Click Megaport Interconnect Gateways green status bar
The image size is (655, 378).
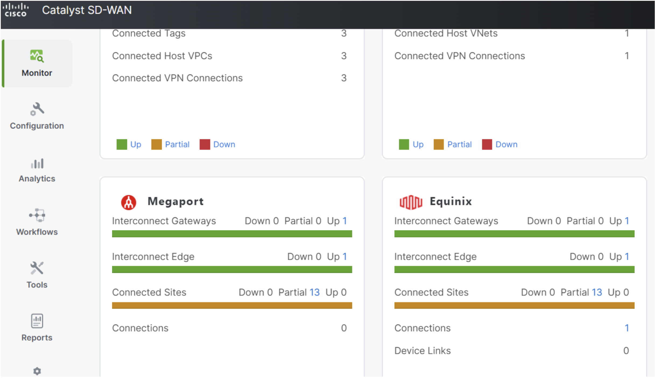pos(232,234)
